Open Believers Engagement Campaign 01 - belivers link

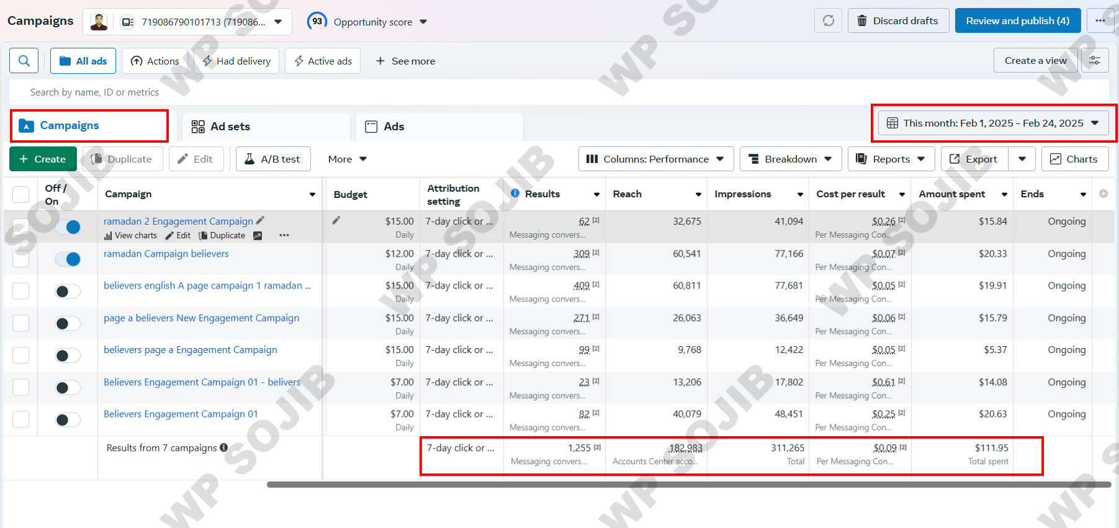click(202, 382)
